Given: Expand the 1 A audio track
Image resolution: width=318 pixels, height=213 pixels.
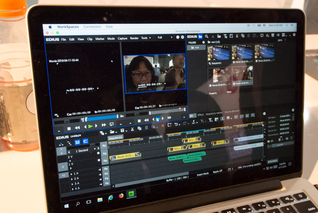Looking at the screenshot, I should click(72, 174).
